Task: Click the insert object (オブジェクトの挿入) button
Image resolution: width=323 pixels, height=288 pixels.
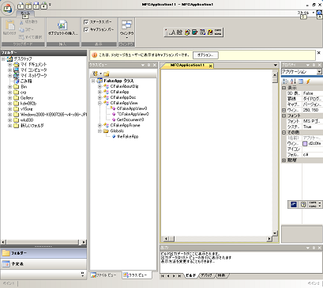Action: click(x=63, y=28)
